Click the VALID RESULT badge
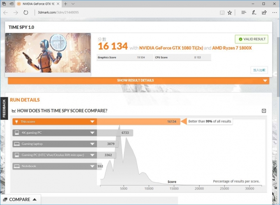280x205 pixels. (x=252, y=39)
